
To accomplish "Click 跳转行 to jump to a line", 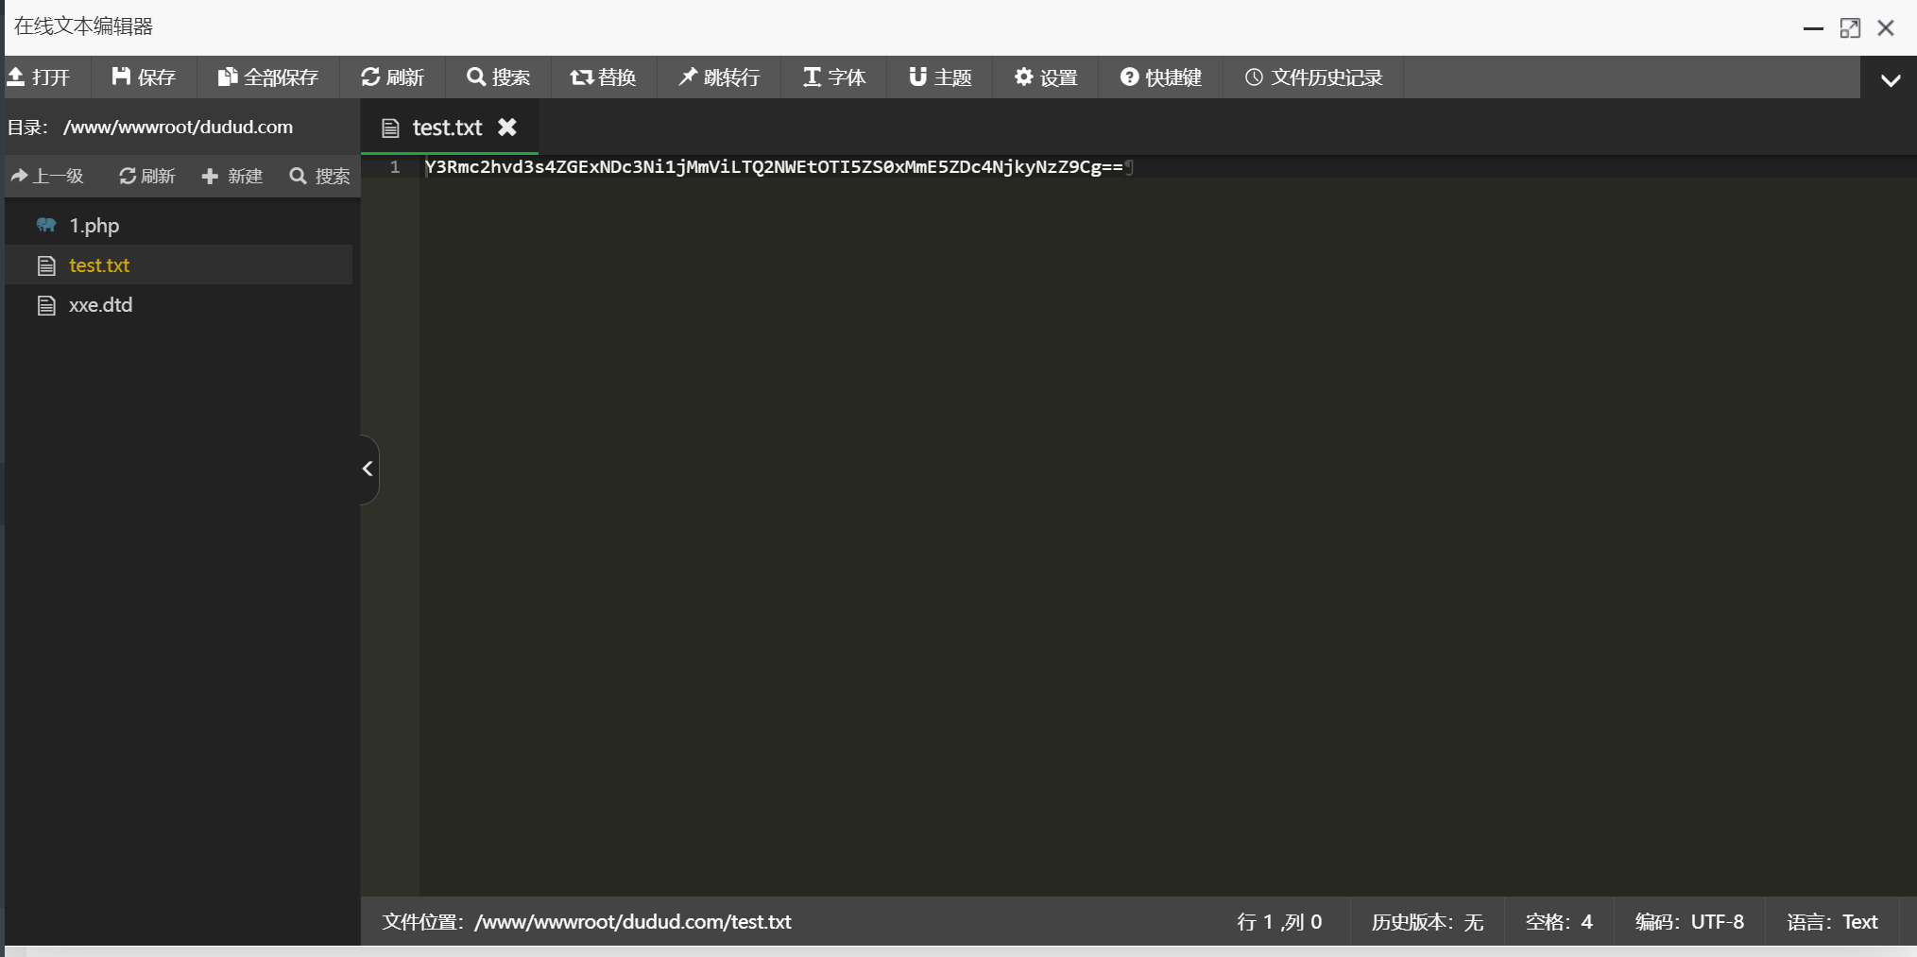I will point(719,77).
